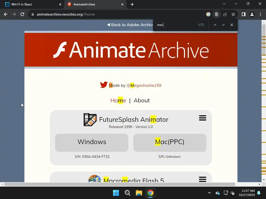Open the Chrome profile icon
This screenshot has width=266, height=199.
(252, 15)
